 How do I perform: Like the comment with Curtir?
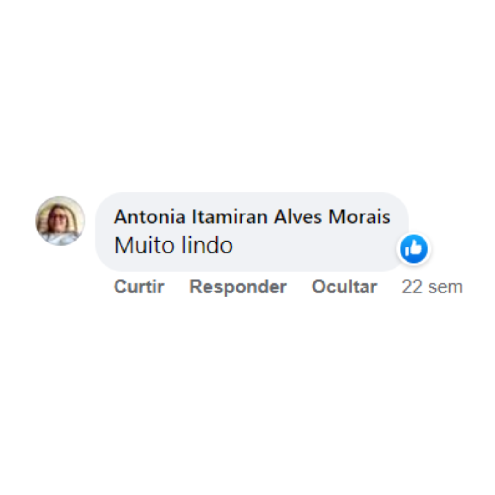pyautogui.click(x=139, y=286)
